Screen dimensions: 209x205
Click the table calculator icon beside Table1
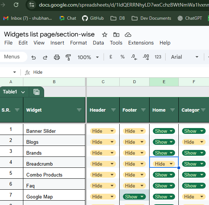(36, 92)
